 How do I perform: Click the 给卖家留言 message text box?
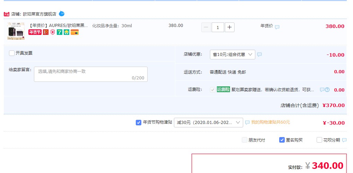[x=91, y=74]
